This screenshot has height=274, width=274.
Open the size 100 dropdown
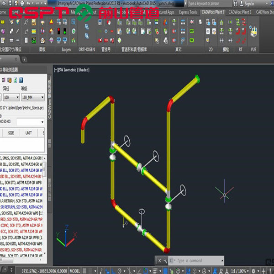tap(11, 97)
